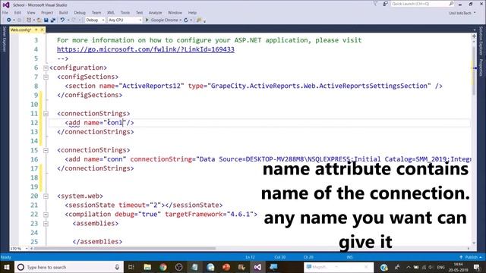This screenshot has height=273, width=486.
Task: Open the Tools menu
Action: tap(125, 13)
